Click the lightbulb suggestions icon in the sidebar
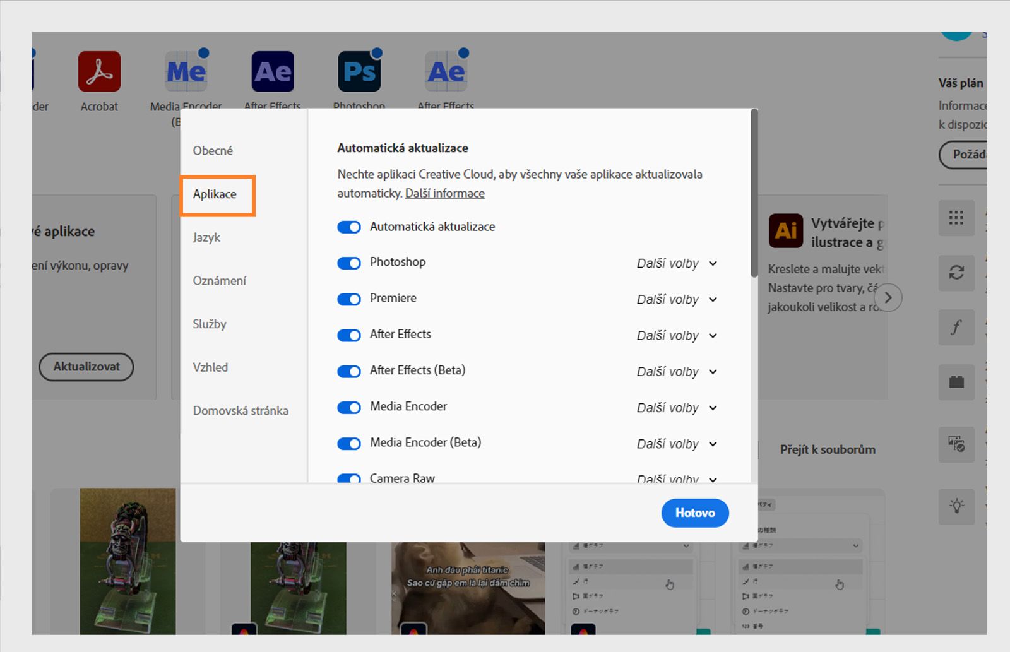This screenshot has width=1010, height=652. (956, 507)
